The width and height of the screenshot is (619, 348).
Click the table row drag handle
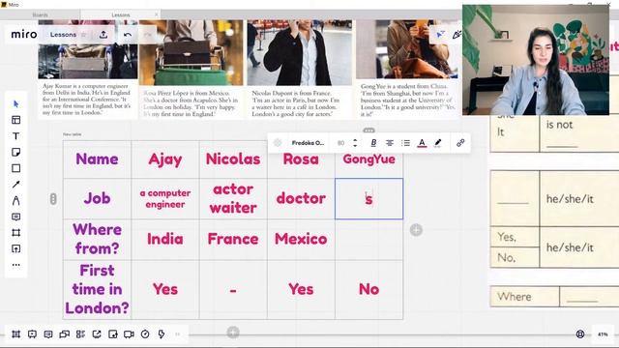pyautogui.click(x=53, y=199)
